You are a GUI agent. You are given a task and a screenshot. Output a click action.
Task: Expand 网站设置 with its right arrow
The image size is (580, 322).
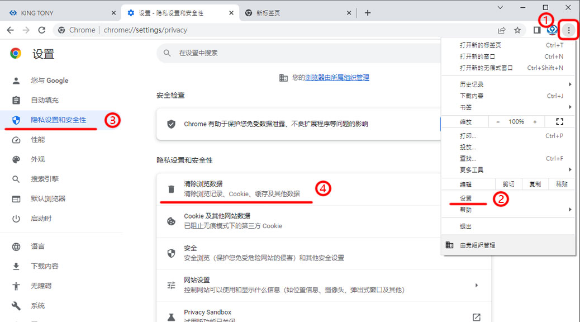pos(477,285)
